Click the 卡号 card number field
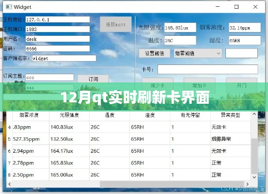Image resolution: width=268 pixels, height=194 pixels. [208, 69]
